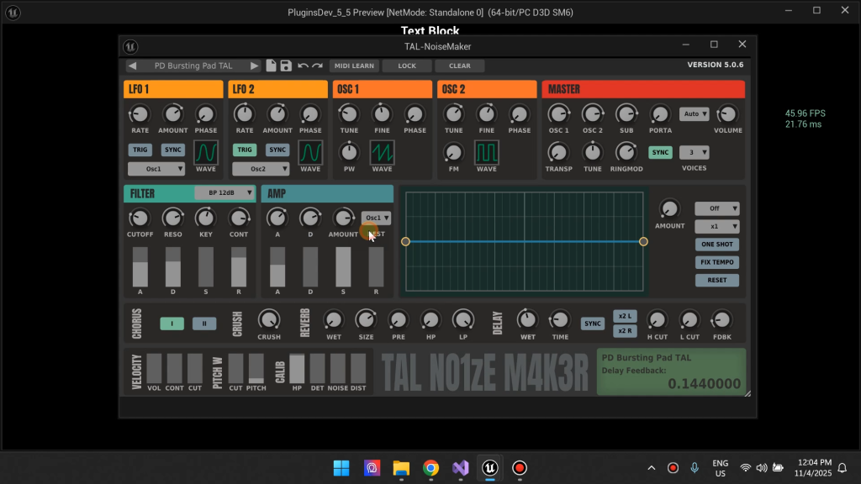Viewport: 861px width, 484px height.
Task: Open the filter type BP 12dB dropdown
Action: click(x=224, y=193)
